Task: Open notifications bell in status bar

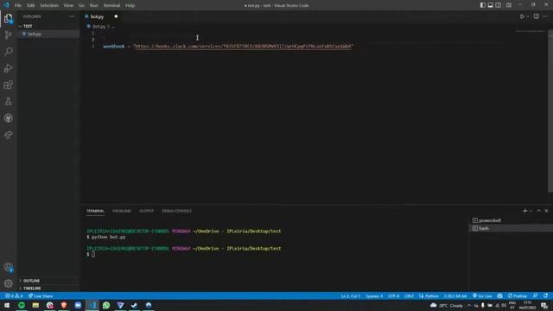Action: click(x=545, y=295)
